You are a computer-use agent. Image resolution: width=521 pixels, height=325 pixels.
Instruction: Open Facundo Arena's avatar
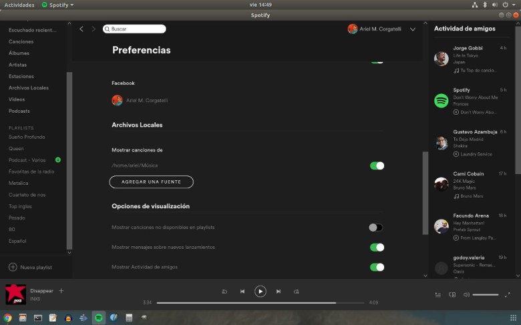pyautogui.click(x=442, y=226)
